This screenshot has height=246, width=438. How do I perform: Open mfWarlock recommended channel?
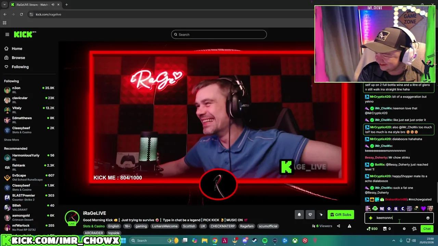pyautogui.click(x=29, y=227)
